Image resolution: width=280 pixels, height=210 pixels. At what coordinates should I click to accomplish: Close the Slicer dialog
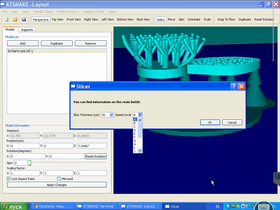[242, 86]
